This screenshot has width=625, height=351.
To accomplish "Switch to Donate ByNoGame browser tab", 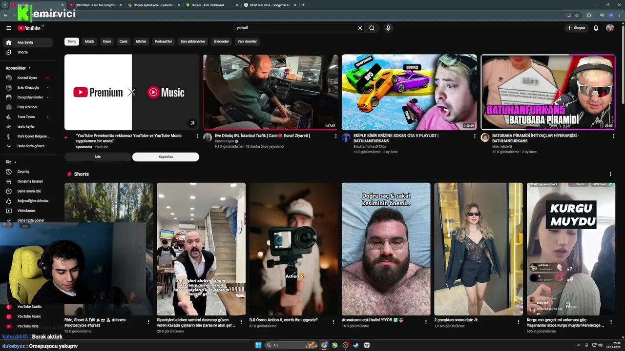I will (x=154, y=5).
